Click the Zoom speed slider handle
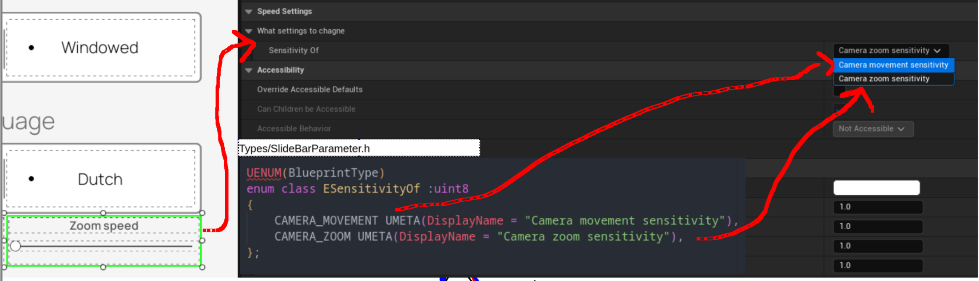The width and height of the screenshot is (979, 281). point(16,246)
